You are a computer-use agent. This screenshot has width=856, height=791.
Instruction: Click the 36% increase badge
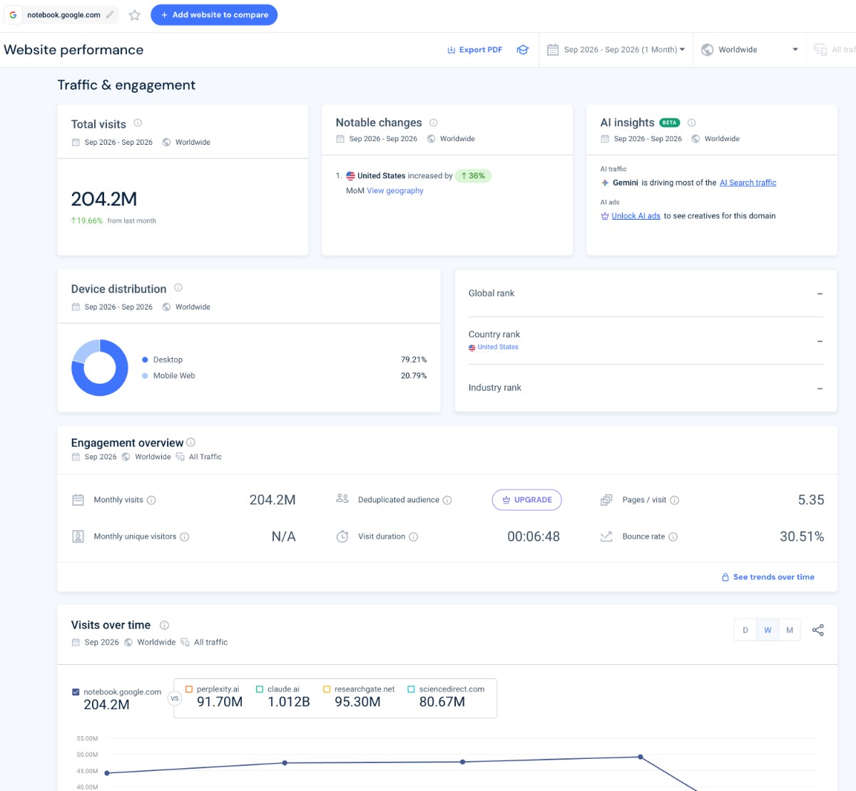(x=473, y=175)
